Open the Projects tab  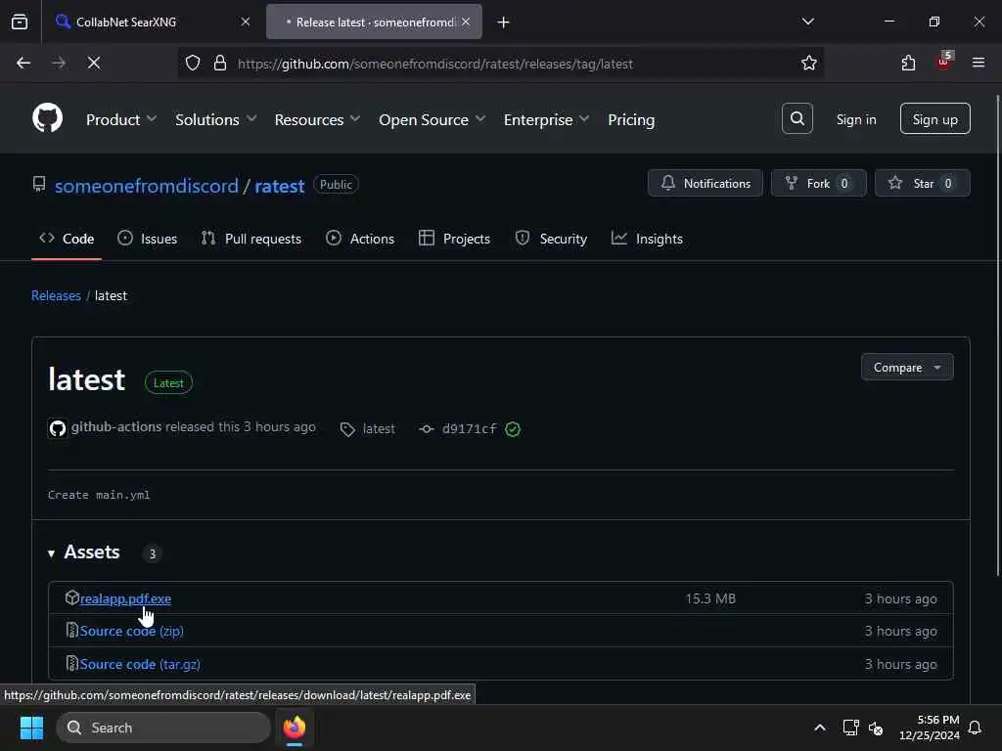[454, 239]
